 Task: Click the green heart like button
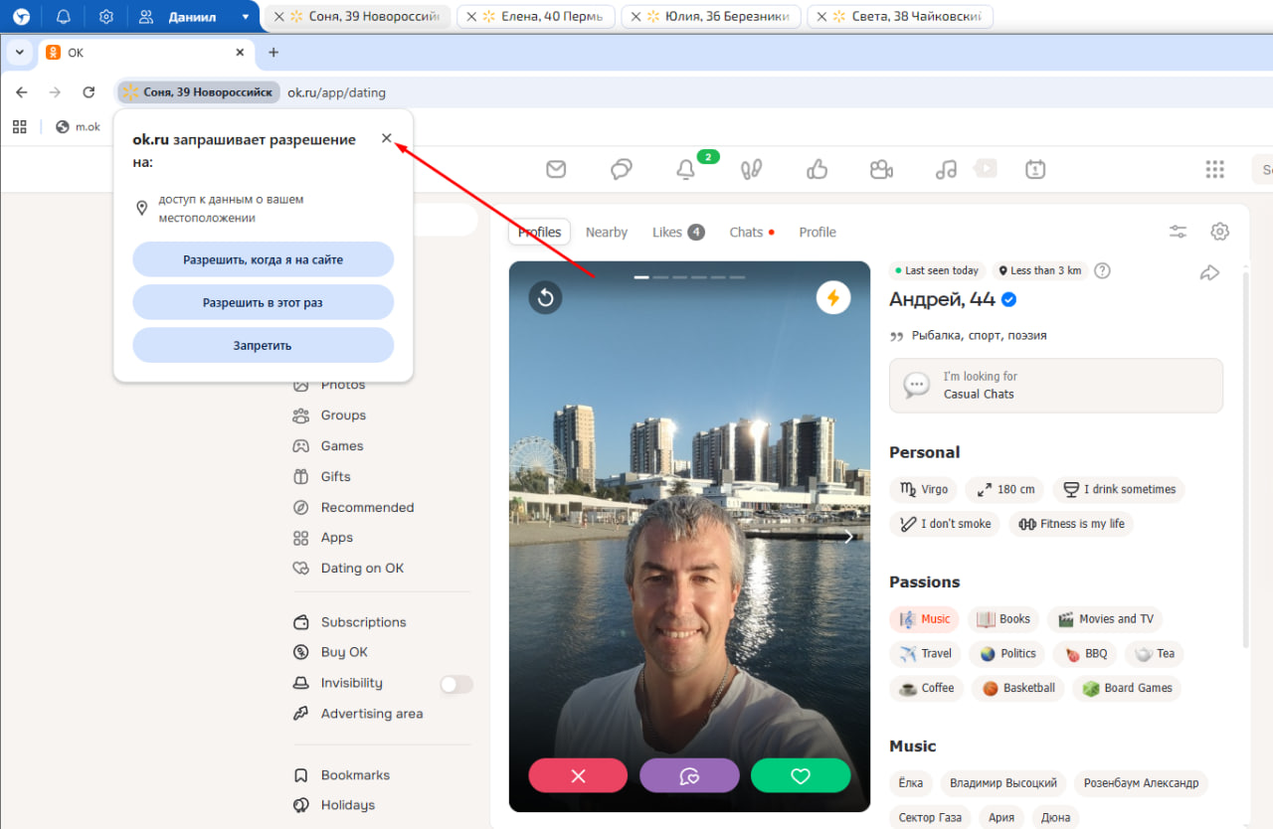coord(801,775)
